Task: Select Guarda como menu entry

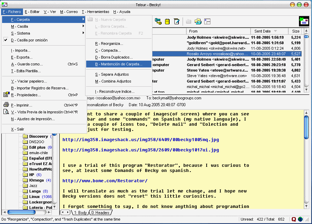Action: 44,64
